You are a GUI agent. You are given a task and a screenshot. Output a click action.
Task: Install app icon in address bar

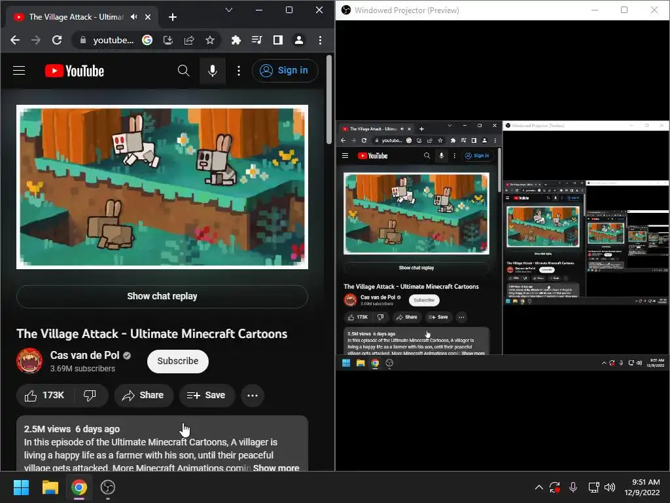(168, 40)
